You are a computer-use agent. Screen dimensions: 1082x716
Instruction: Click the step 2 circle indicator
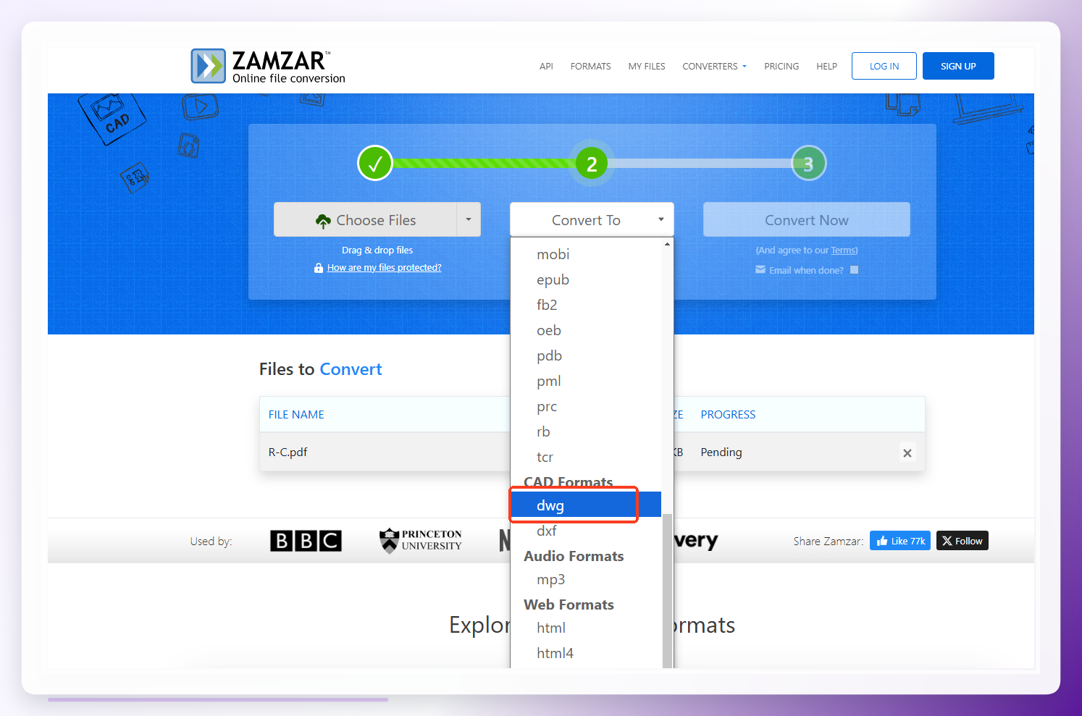pos(592,164)
